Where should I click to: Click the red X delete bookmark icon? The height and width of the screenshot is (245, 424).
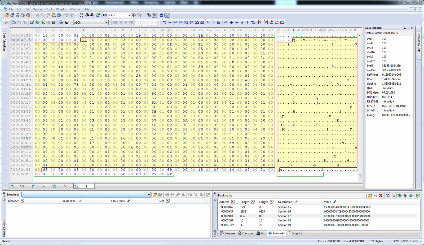[381, 195]
